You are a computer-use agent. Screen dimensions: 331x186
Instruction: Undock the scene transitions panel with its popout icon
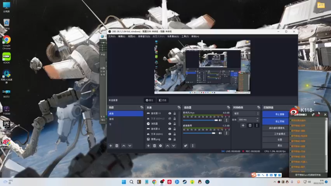click(259, 107)
